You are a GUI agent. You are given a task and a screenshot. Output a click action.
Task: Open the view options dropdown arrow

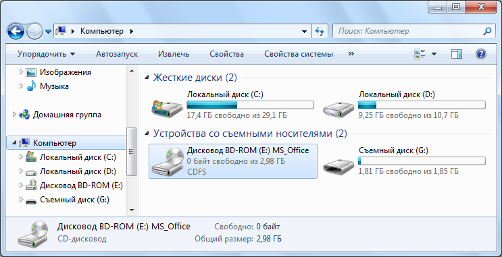tap(434, 54)
